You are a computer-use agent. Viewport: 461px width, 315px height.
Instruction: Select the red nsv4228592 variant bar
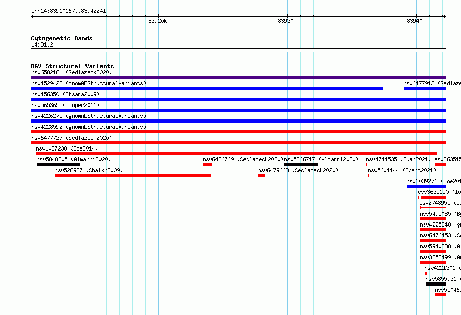click(x=238, y=132)
